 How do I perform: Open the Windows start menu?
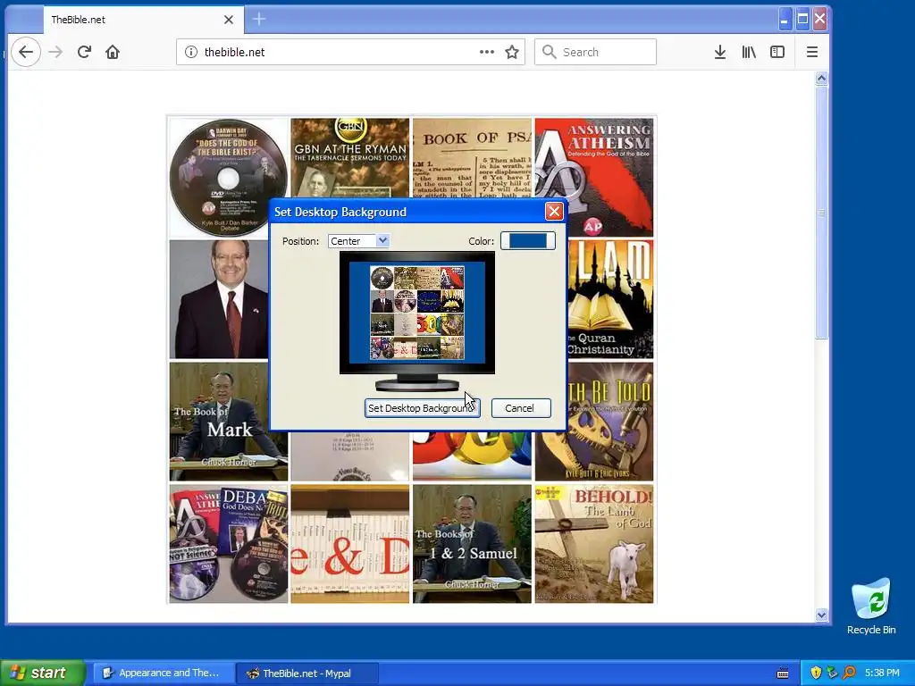[43, 673]
